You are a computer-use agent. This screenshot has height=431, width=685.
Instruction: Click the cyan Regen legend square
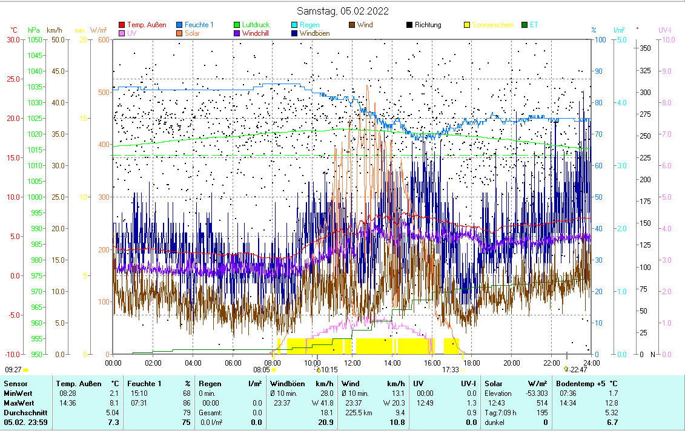(x=294, y=25)
